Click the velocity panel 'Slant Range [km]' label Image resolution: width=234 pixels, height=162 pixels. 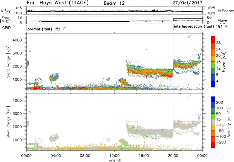(8, 122)
